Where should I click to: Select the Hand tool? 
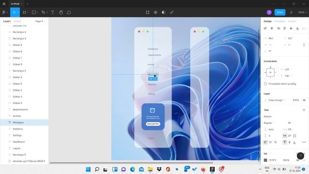(61, 13)
